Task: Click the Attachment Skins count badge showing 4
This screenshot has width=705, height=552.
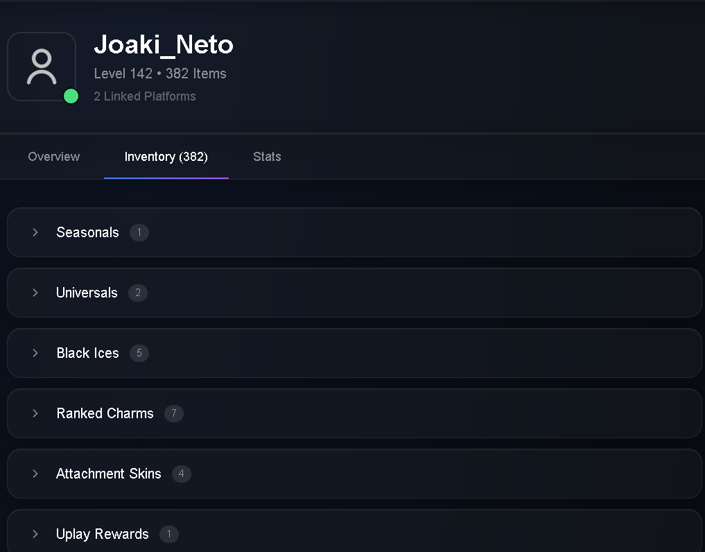Action: [182, 473]
